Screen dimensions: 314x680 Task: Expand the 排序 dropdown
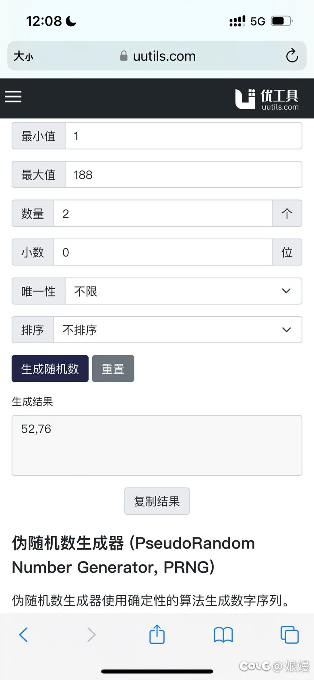click(178, 330)
